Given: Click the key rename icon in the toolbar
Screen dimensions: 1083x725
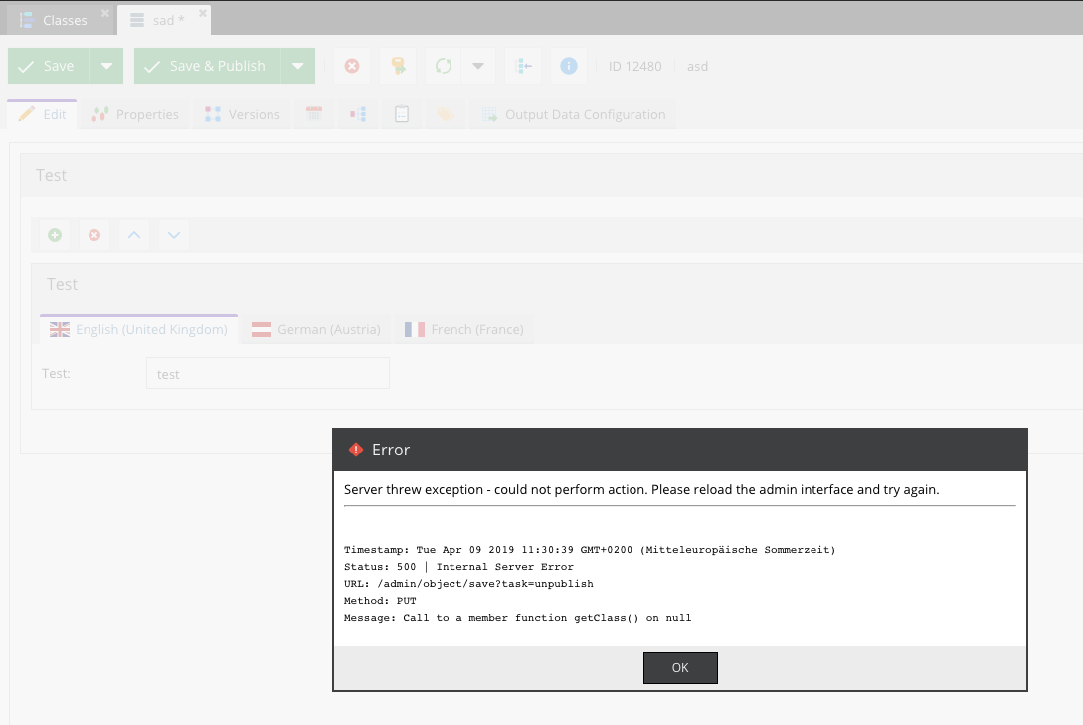Looking at the screenshot, I should coord(398,66).
